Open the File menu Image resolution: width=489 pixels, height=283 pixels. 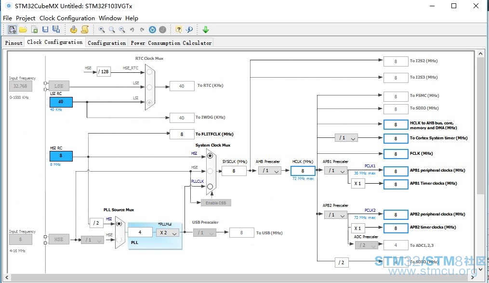pos(8,18)
